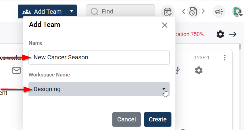Click the Find search box

120,12
